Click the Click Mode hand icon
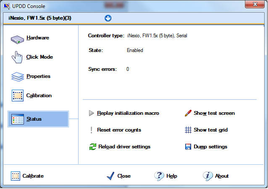268x189 pixels. pos(17,57)
